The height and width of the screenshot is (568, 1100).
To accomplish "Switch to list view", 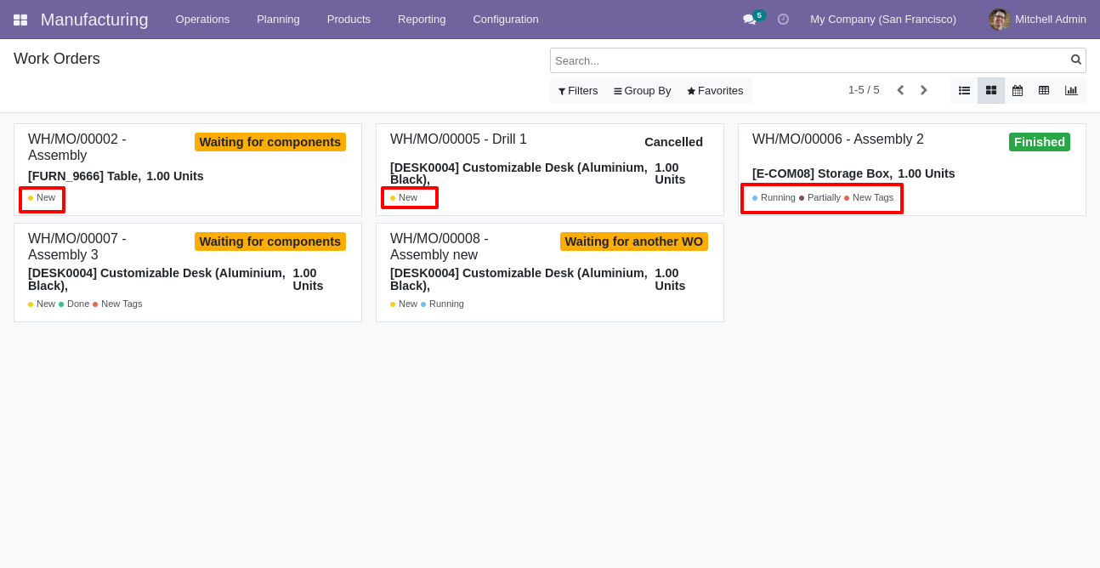I will [x=964, y=90].
